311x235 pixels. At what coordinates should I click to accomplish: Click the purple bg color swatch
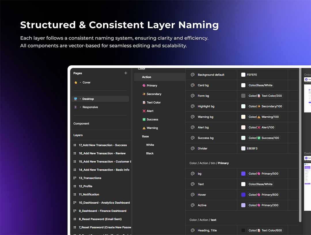(x=243, y=174)
